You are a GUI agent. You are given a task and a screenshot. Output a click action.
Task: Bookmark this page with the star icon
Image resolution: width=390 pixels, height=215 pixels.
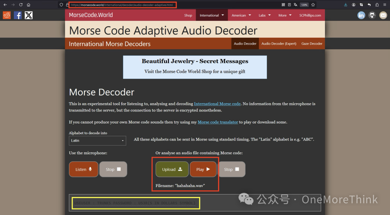point(313,5)
